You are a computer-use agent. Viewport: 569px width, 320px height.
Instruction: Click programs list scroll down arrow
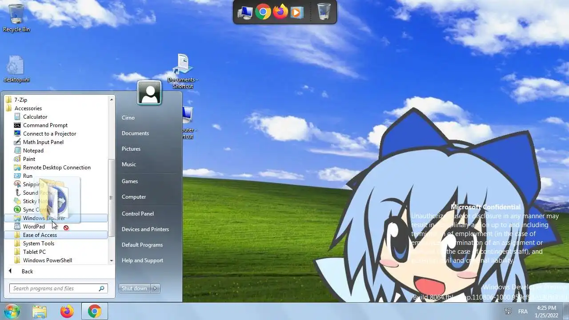tap(111, 260)
